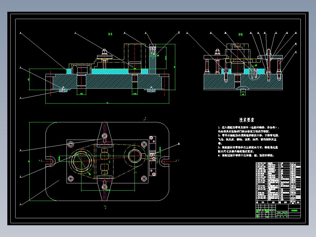The width and height of the screenshot is (316, 237).
Task: Select the top clamp bolt in plan view
Action: click(x=104, y=136)
